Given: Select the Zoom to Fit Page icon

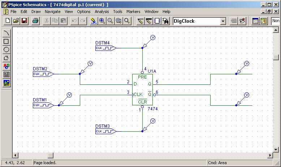Looking at the screenshot, I should pos(127,21).
